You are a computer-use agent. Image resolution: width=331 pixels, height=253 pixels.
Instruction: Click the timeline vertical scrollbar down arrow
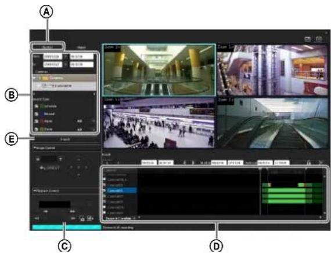325,213
